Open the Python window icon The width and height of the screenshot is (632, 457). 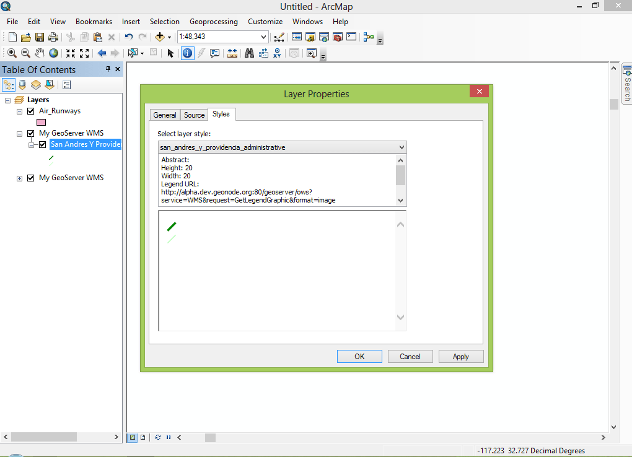pos(351,37)
